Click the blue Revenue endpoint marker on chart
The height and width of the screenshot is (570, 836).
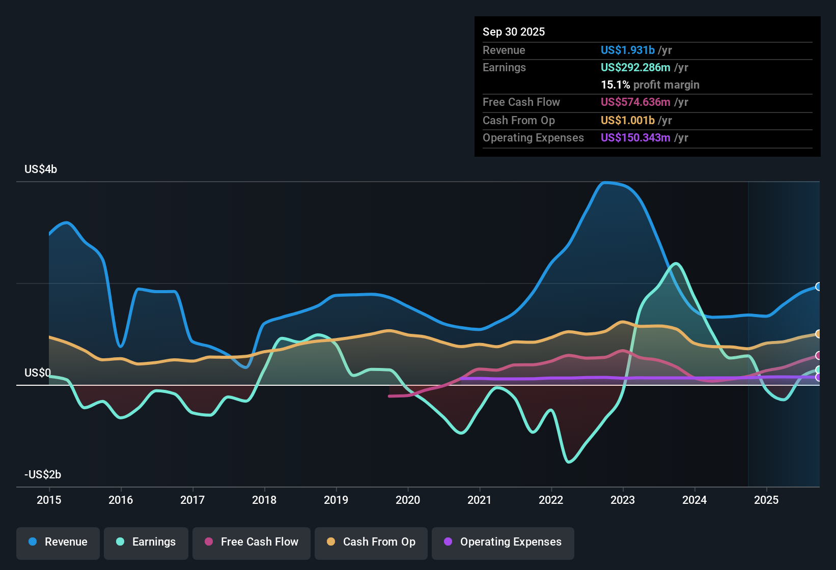coord(819,286)
